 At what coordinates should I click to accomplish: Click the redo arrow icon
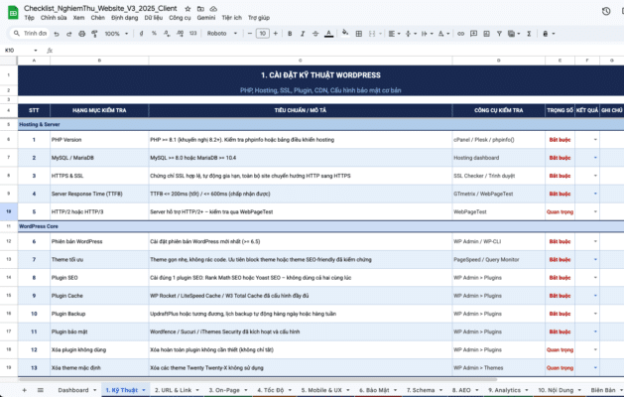(x=68, y=34)
